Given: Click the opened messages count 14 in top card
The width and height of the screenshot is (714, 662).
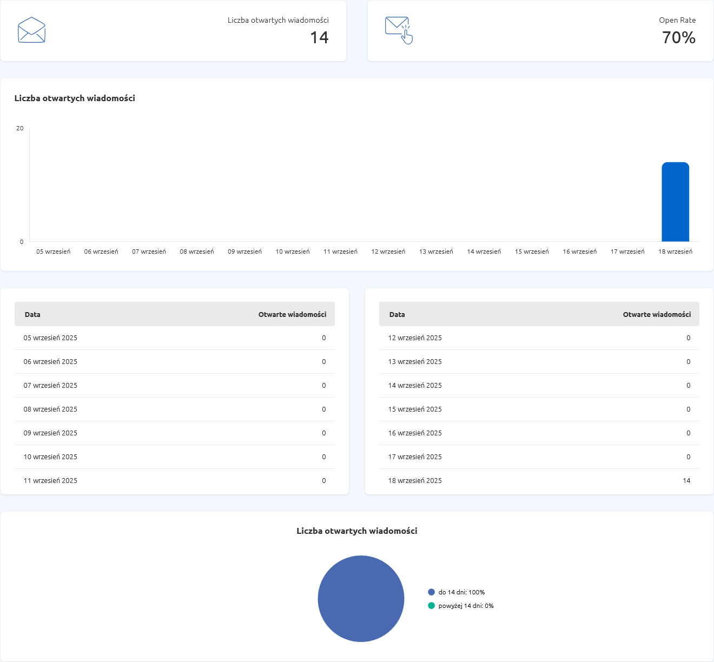Looking at the screenshot, I should tap(319, 37).
